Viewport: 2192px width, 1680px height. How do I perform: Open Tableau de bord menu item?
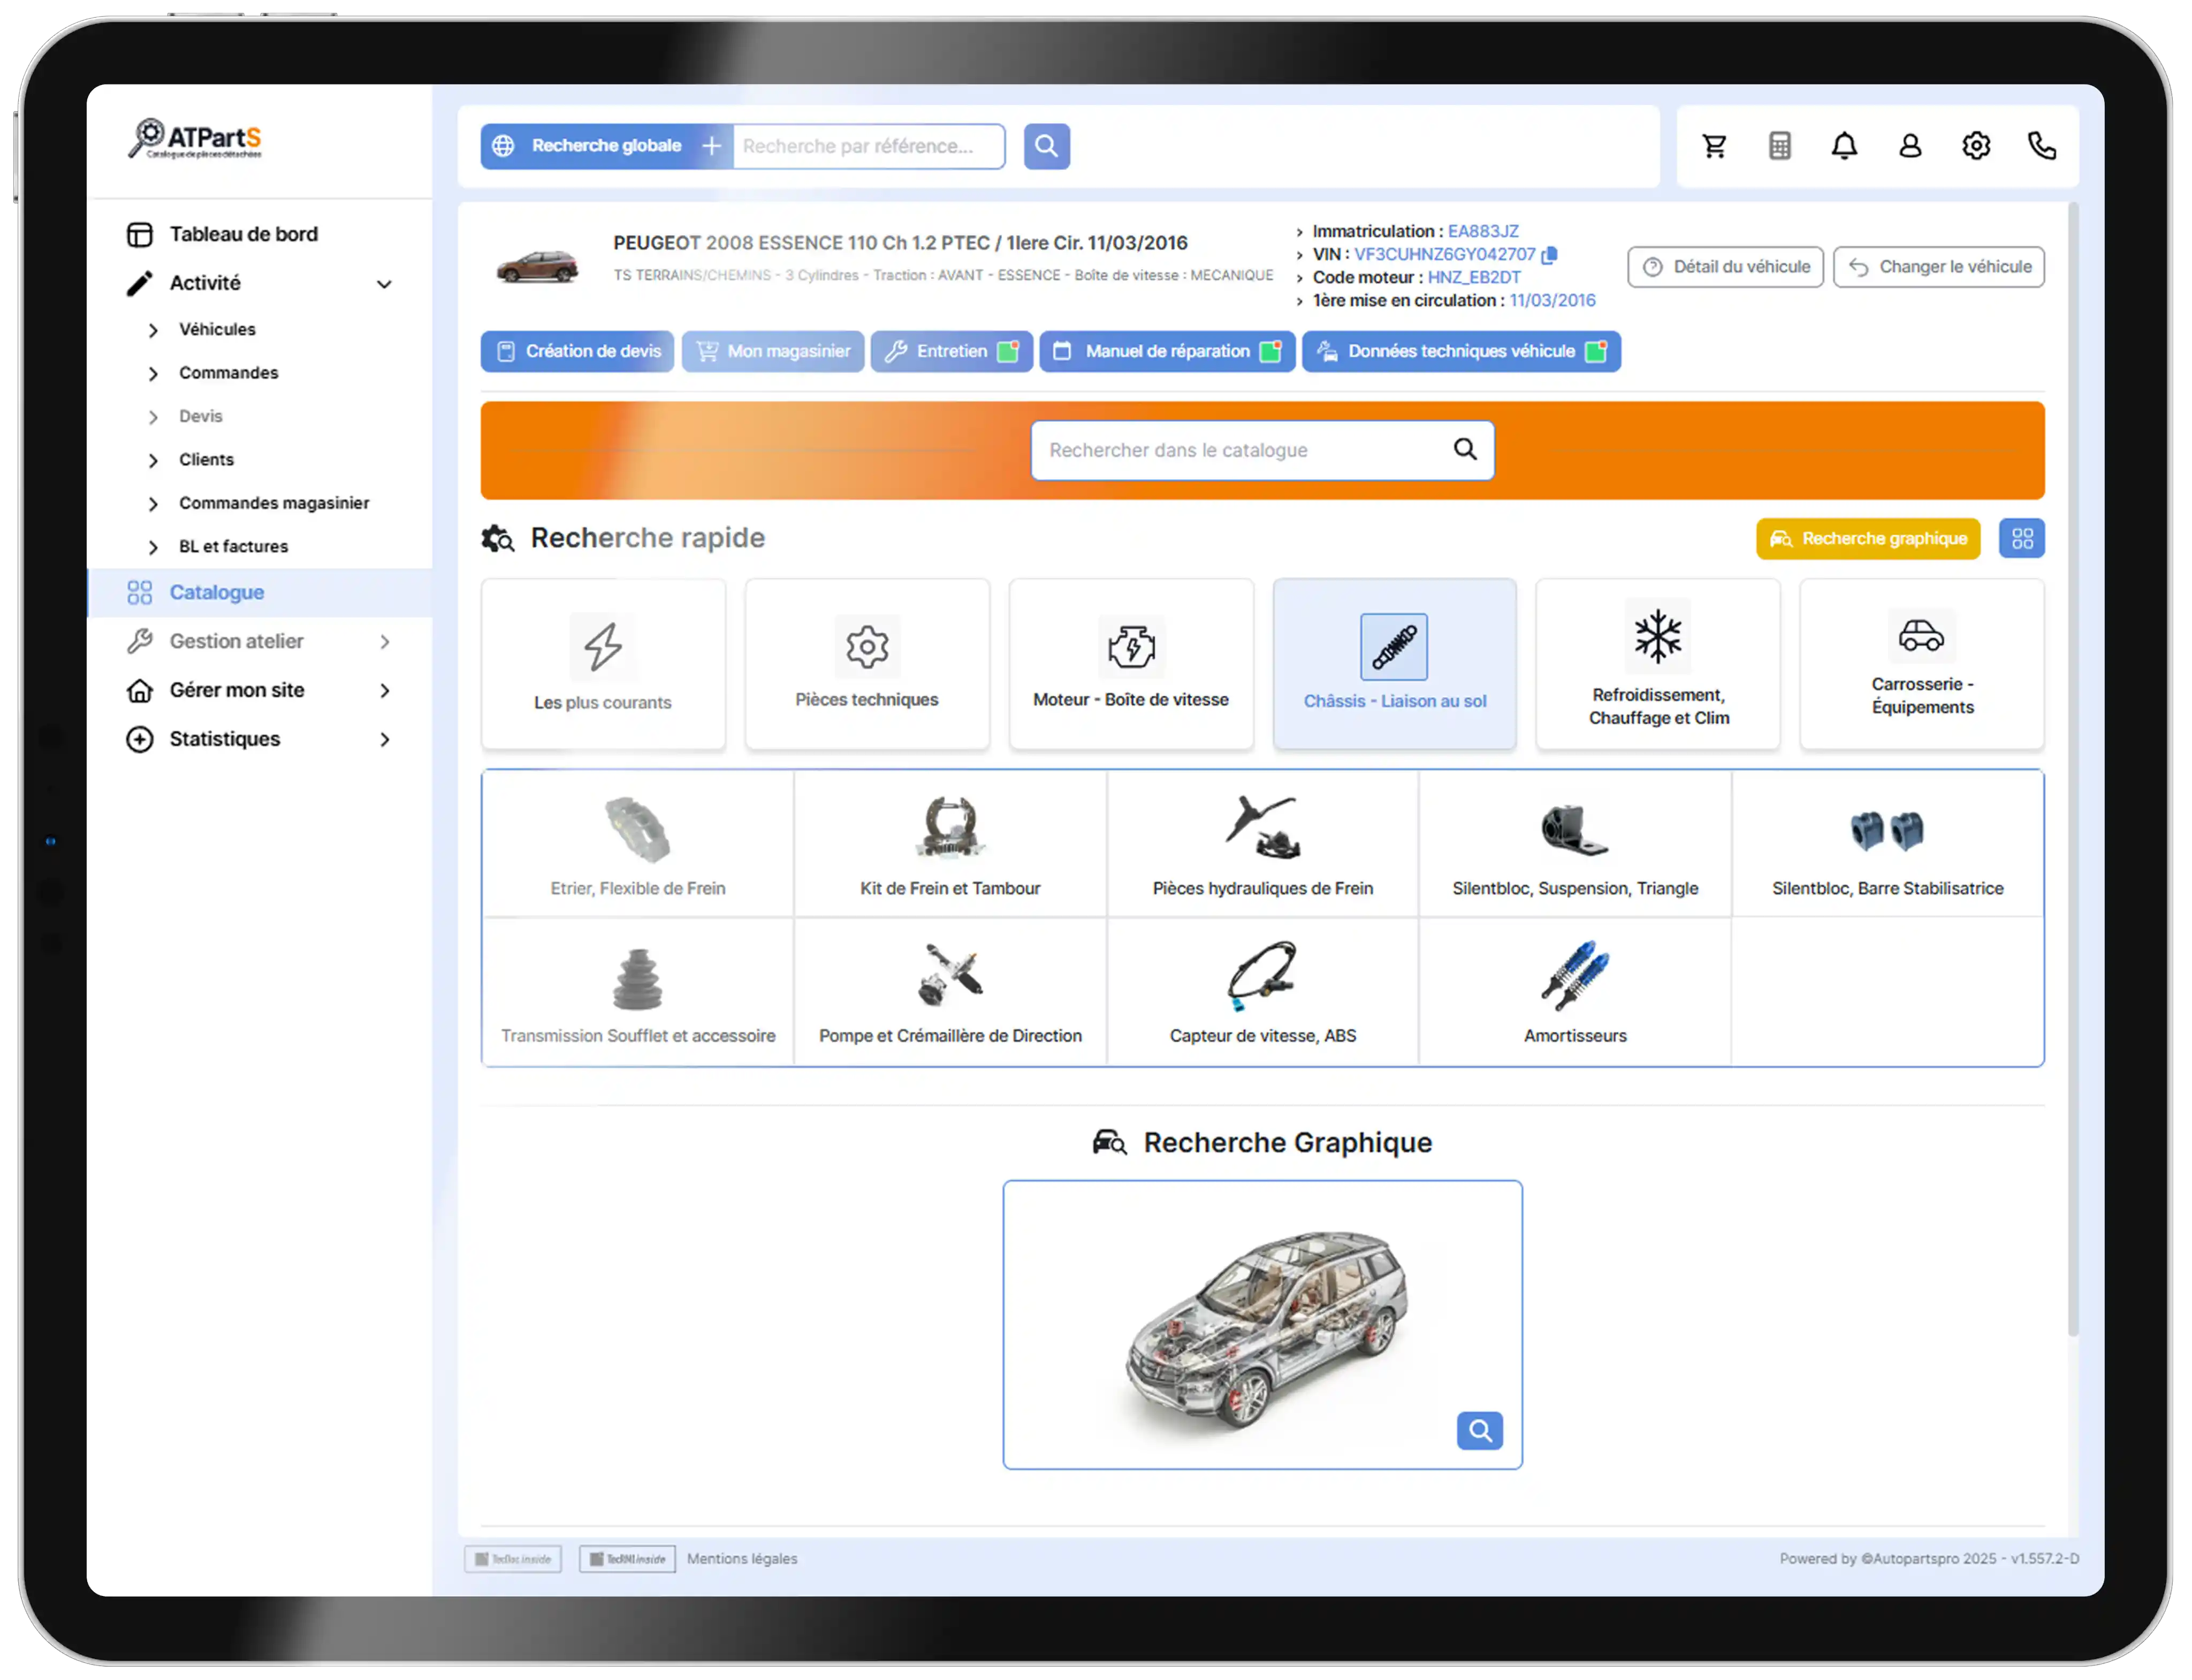click(243, 234)
